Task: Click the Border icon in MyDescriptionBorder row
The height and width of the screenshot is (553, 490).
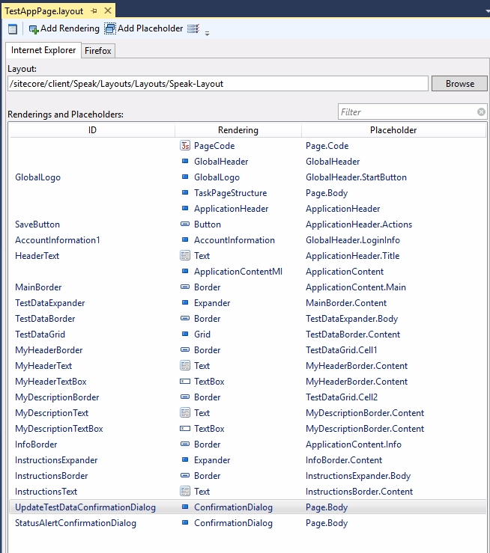Action: pos(185,397)
